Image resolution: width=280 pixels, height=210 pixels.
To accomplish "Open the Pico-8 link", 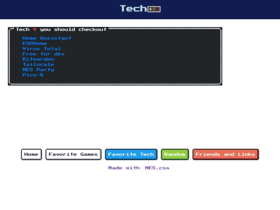I will click(33, 75).
